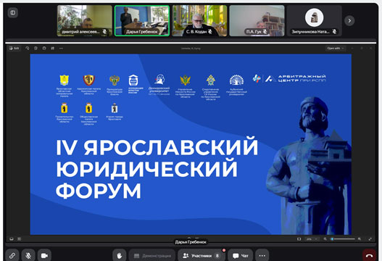Click Edit in the shared image viewer

point(14,49)
